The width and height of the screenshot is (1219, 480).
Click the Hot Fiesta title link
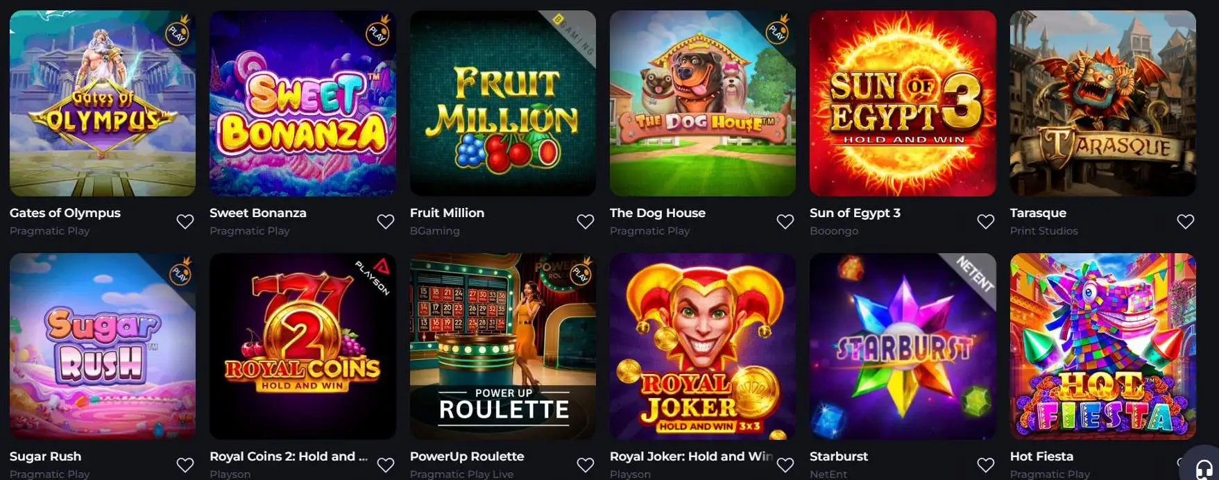pyautogui.click(x=1041, y=456)
